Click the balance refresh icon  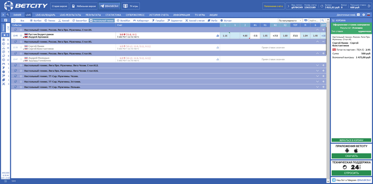click(321, 6)
